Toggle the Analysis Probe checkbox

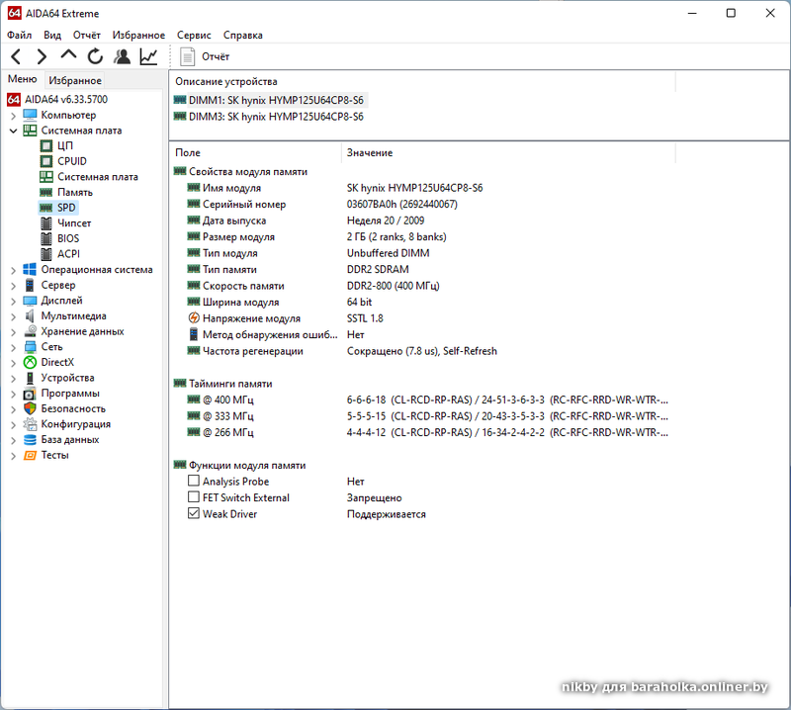[193, 481]
